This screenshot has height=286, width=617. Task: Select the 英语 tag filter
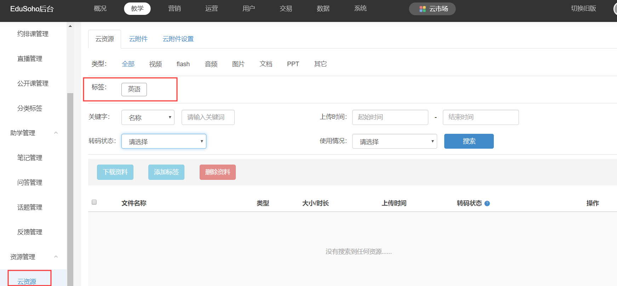[134, 89]
